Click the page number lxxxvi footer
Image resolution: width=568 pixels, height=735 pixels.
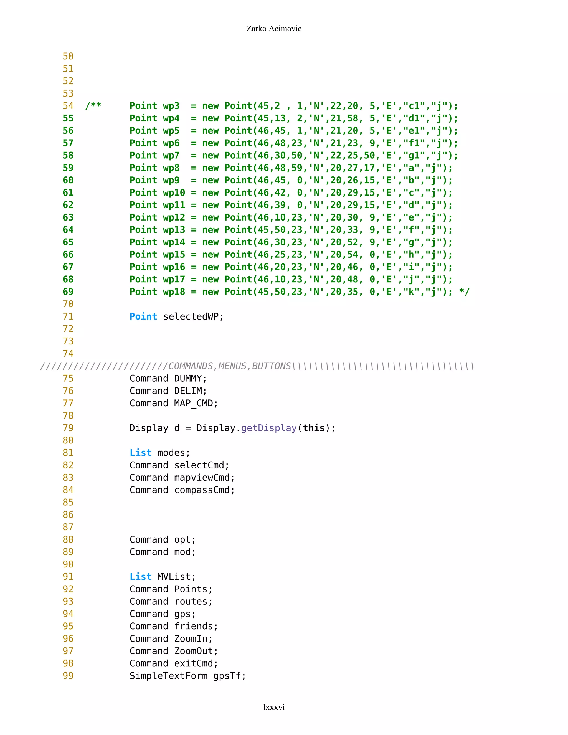[x=273, y=707]
